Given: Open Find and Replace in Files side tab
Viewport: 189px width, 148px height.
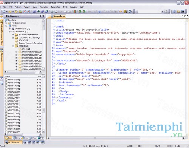Looking at the screenshot, I should 2,32.
